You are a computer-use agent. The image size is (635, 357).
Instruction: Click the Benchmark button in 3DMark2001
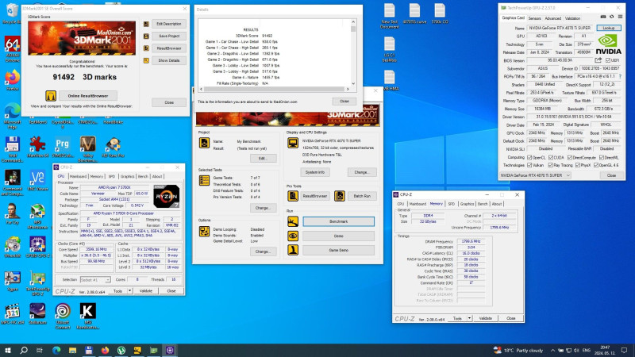coord(339,221)
